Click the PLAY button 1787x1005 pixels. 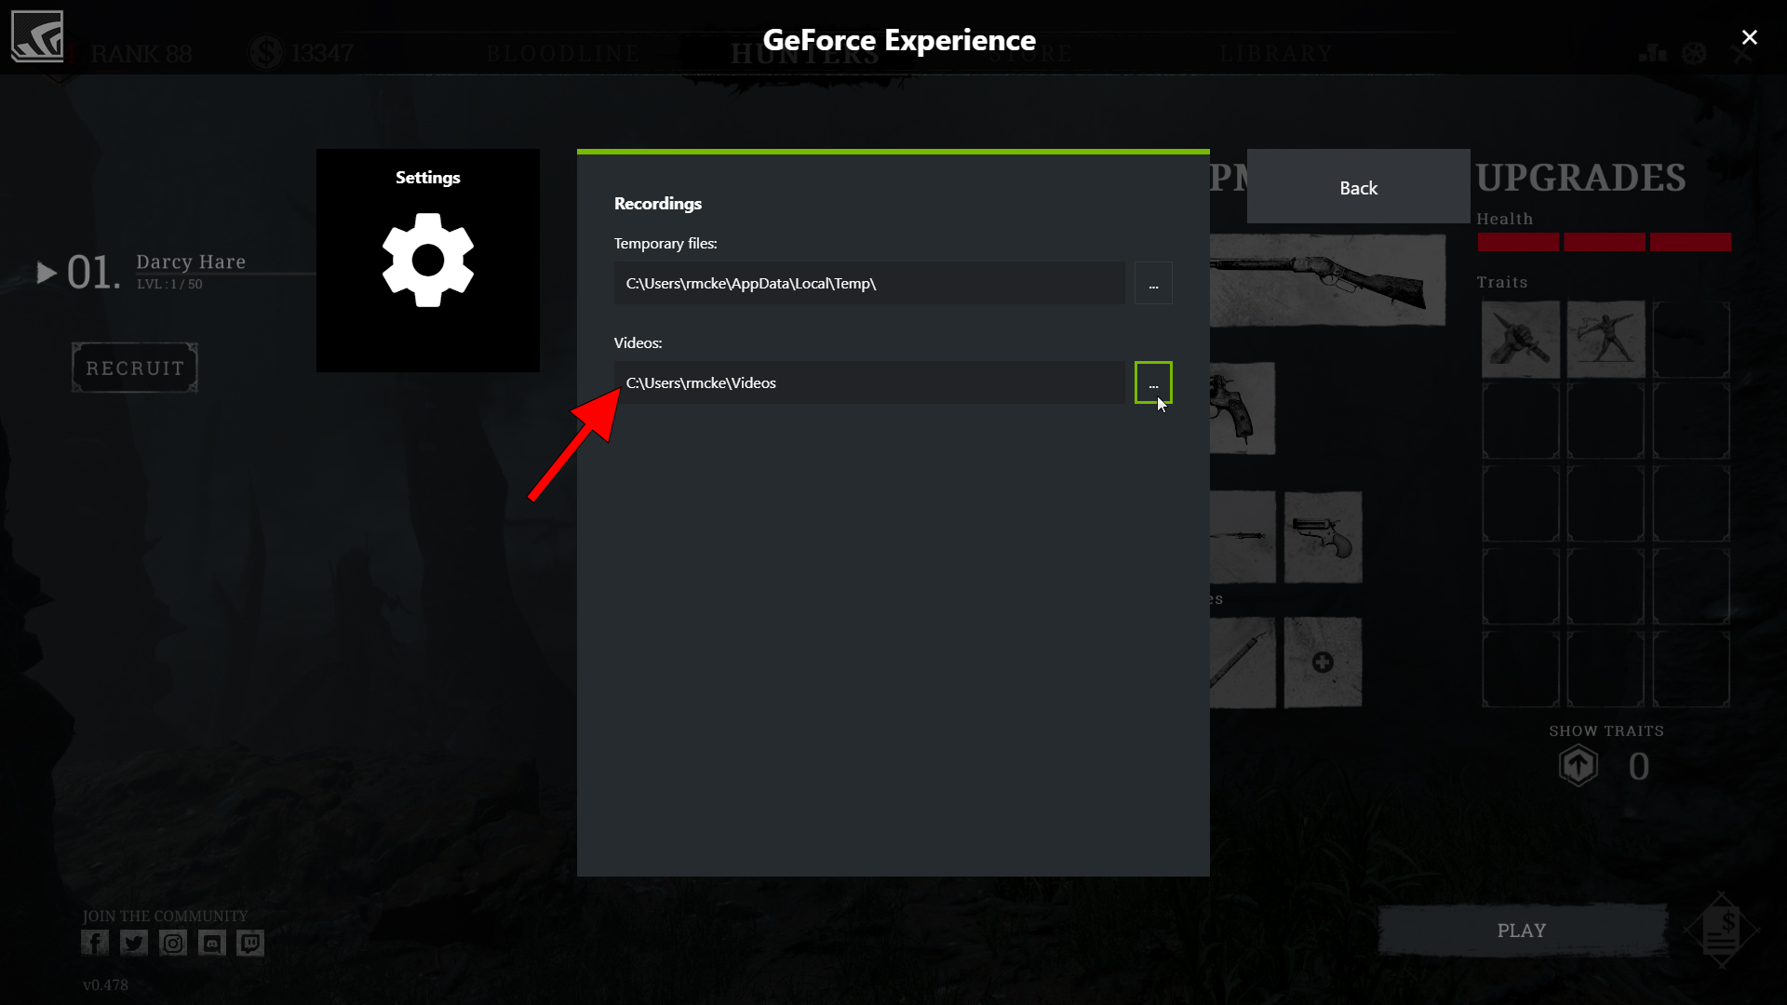tap(1523, 931)
